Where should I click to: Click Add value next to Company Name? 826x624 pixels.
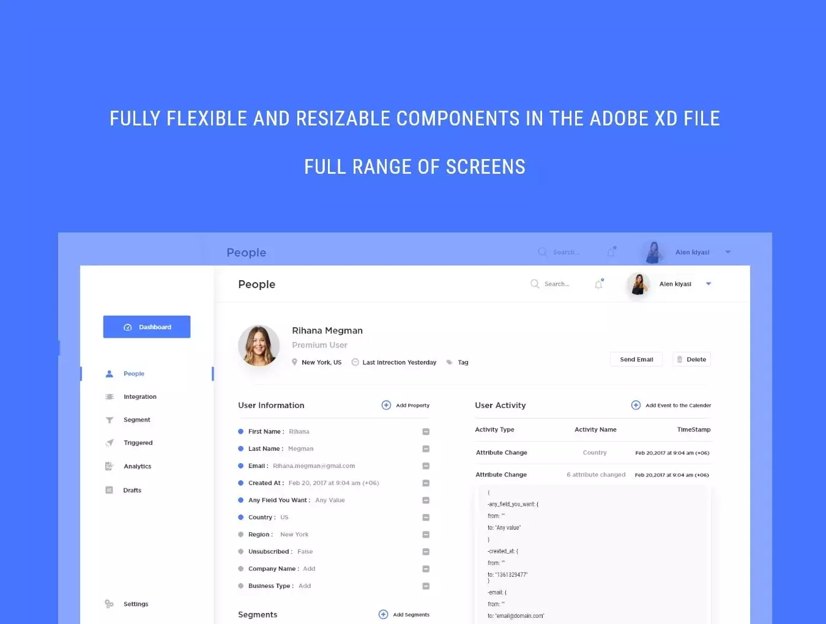tap(309, 569)
